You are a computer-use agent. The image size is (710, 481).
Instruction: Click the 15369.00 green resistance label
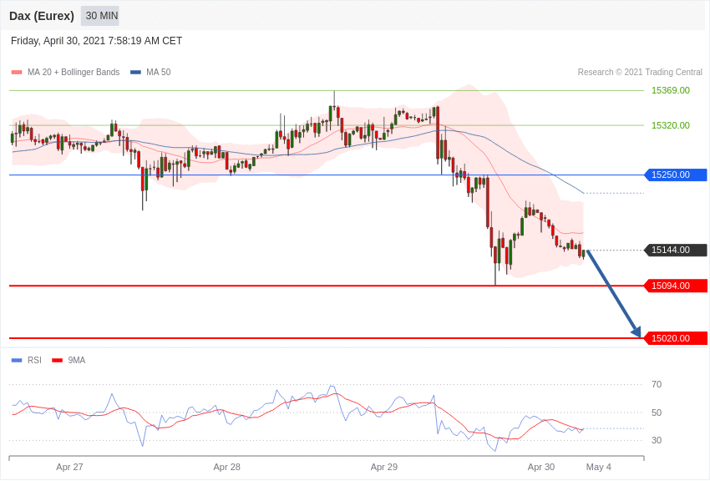coord(670,90)
